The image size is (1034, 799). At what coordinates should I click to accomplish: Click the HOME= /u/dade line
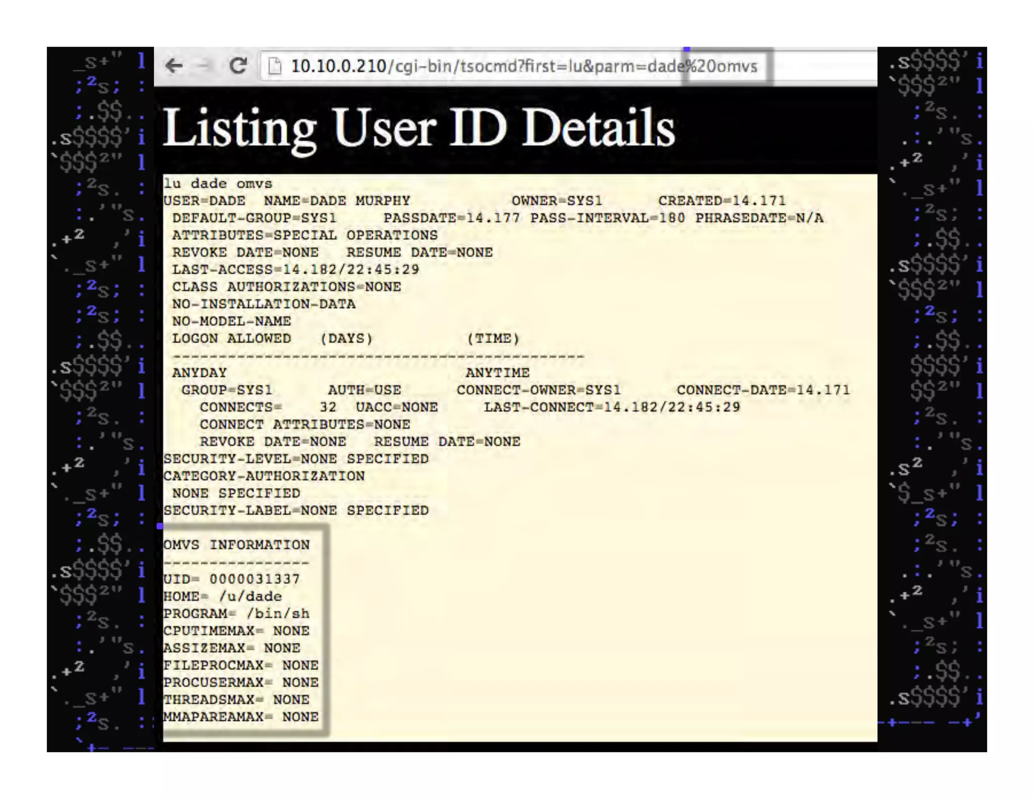[222, 596]
